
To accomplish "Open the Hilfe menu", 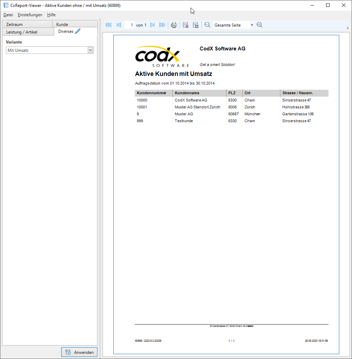I will tap(51, 15).
